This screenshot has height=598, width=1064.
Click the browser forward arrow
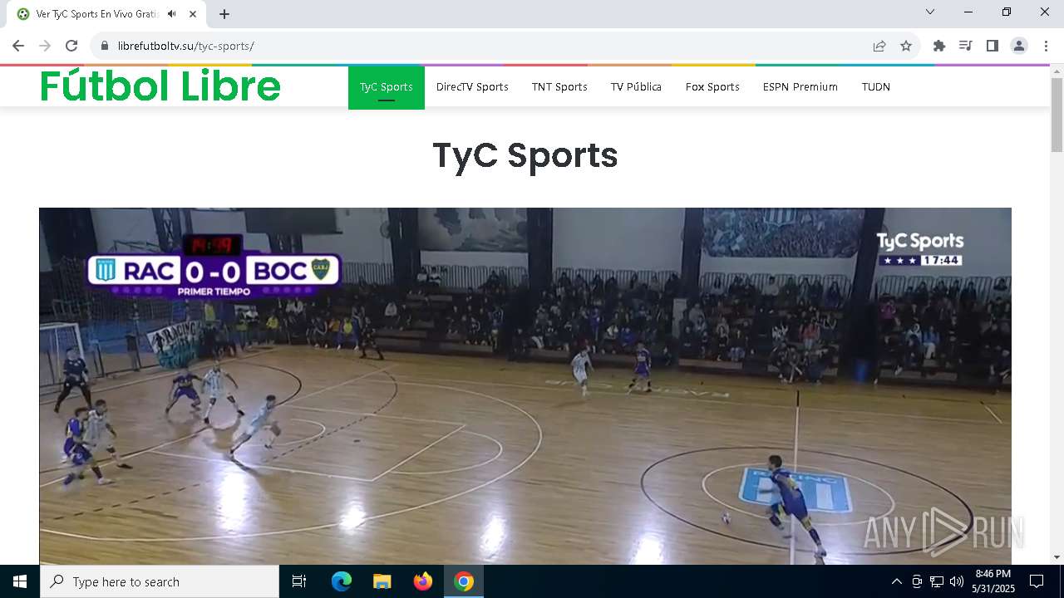[x=45, y=46]
